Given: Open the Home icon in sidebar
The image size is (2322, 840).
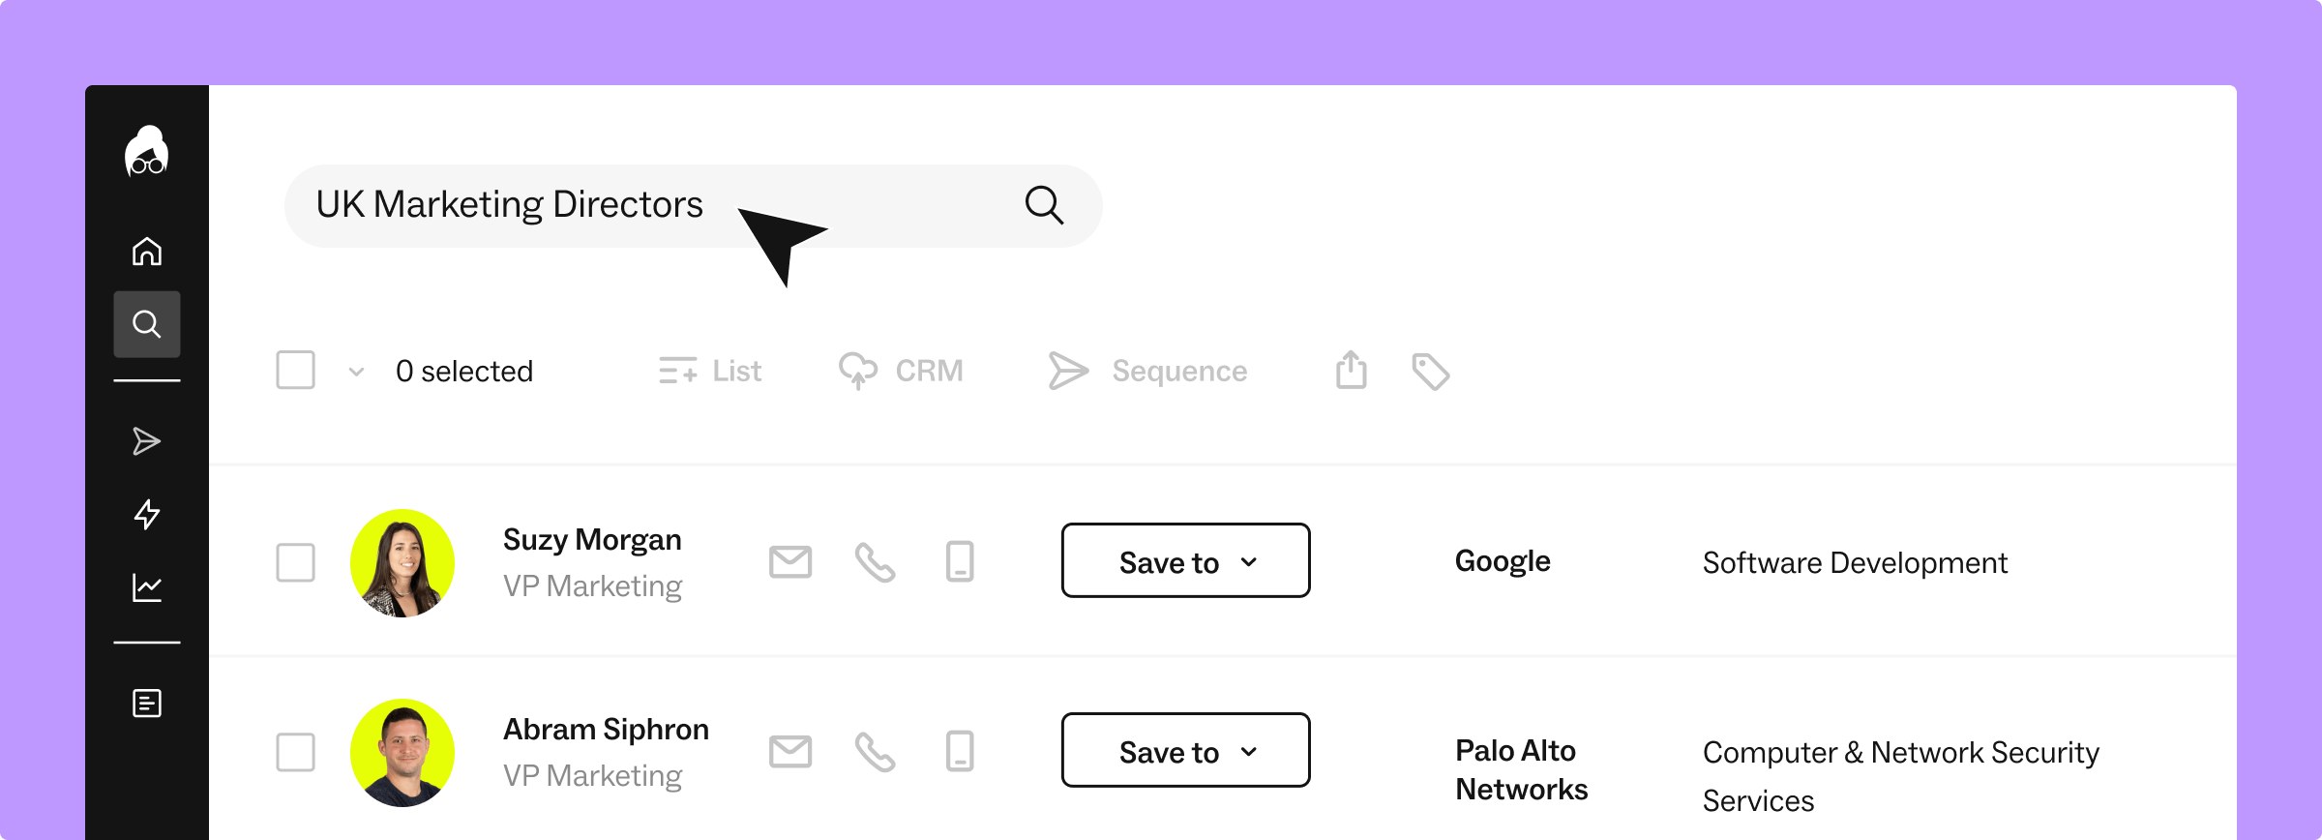Looking at the screenshot, I should pyautogui.click(x=147, y=252).
